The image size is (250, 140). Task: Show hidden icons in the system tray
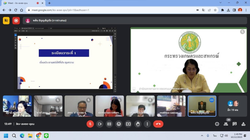[202, 136]
